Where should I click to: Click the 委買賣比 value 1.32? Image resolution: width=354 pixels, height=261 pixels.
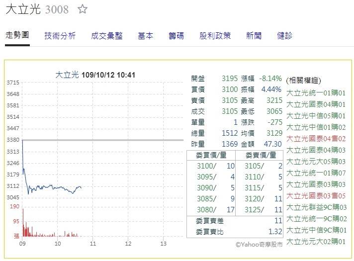(x=275, y=232)
